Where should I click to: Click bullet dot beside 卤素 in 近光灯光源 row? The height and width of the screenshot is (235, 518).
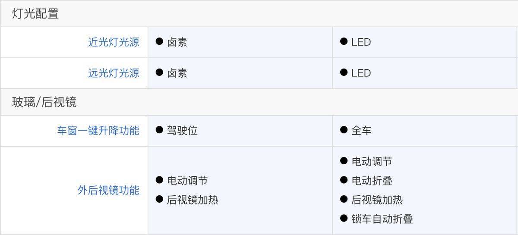pos(159,41)
